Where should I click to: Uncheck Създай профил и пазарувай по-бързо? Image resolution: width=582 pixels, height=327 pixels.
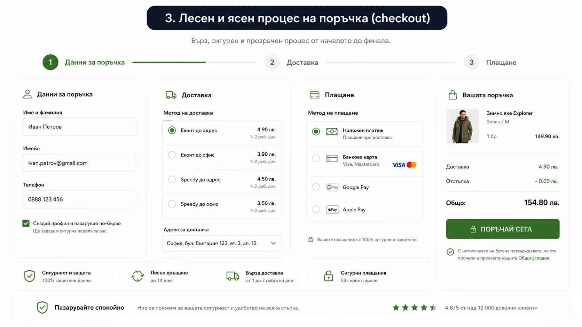click(26, 223)
